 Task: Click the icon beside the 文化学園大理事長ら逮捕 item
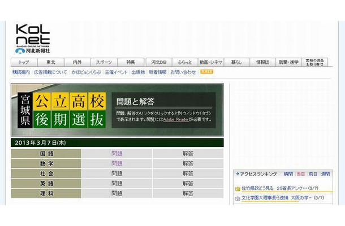pos(238,198)
